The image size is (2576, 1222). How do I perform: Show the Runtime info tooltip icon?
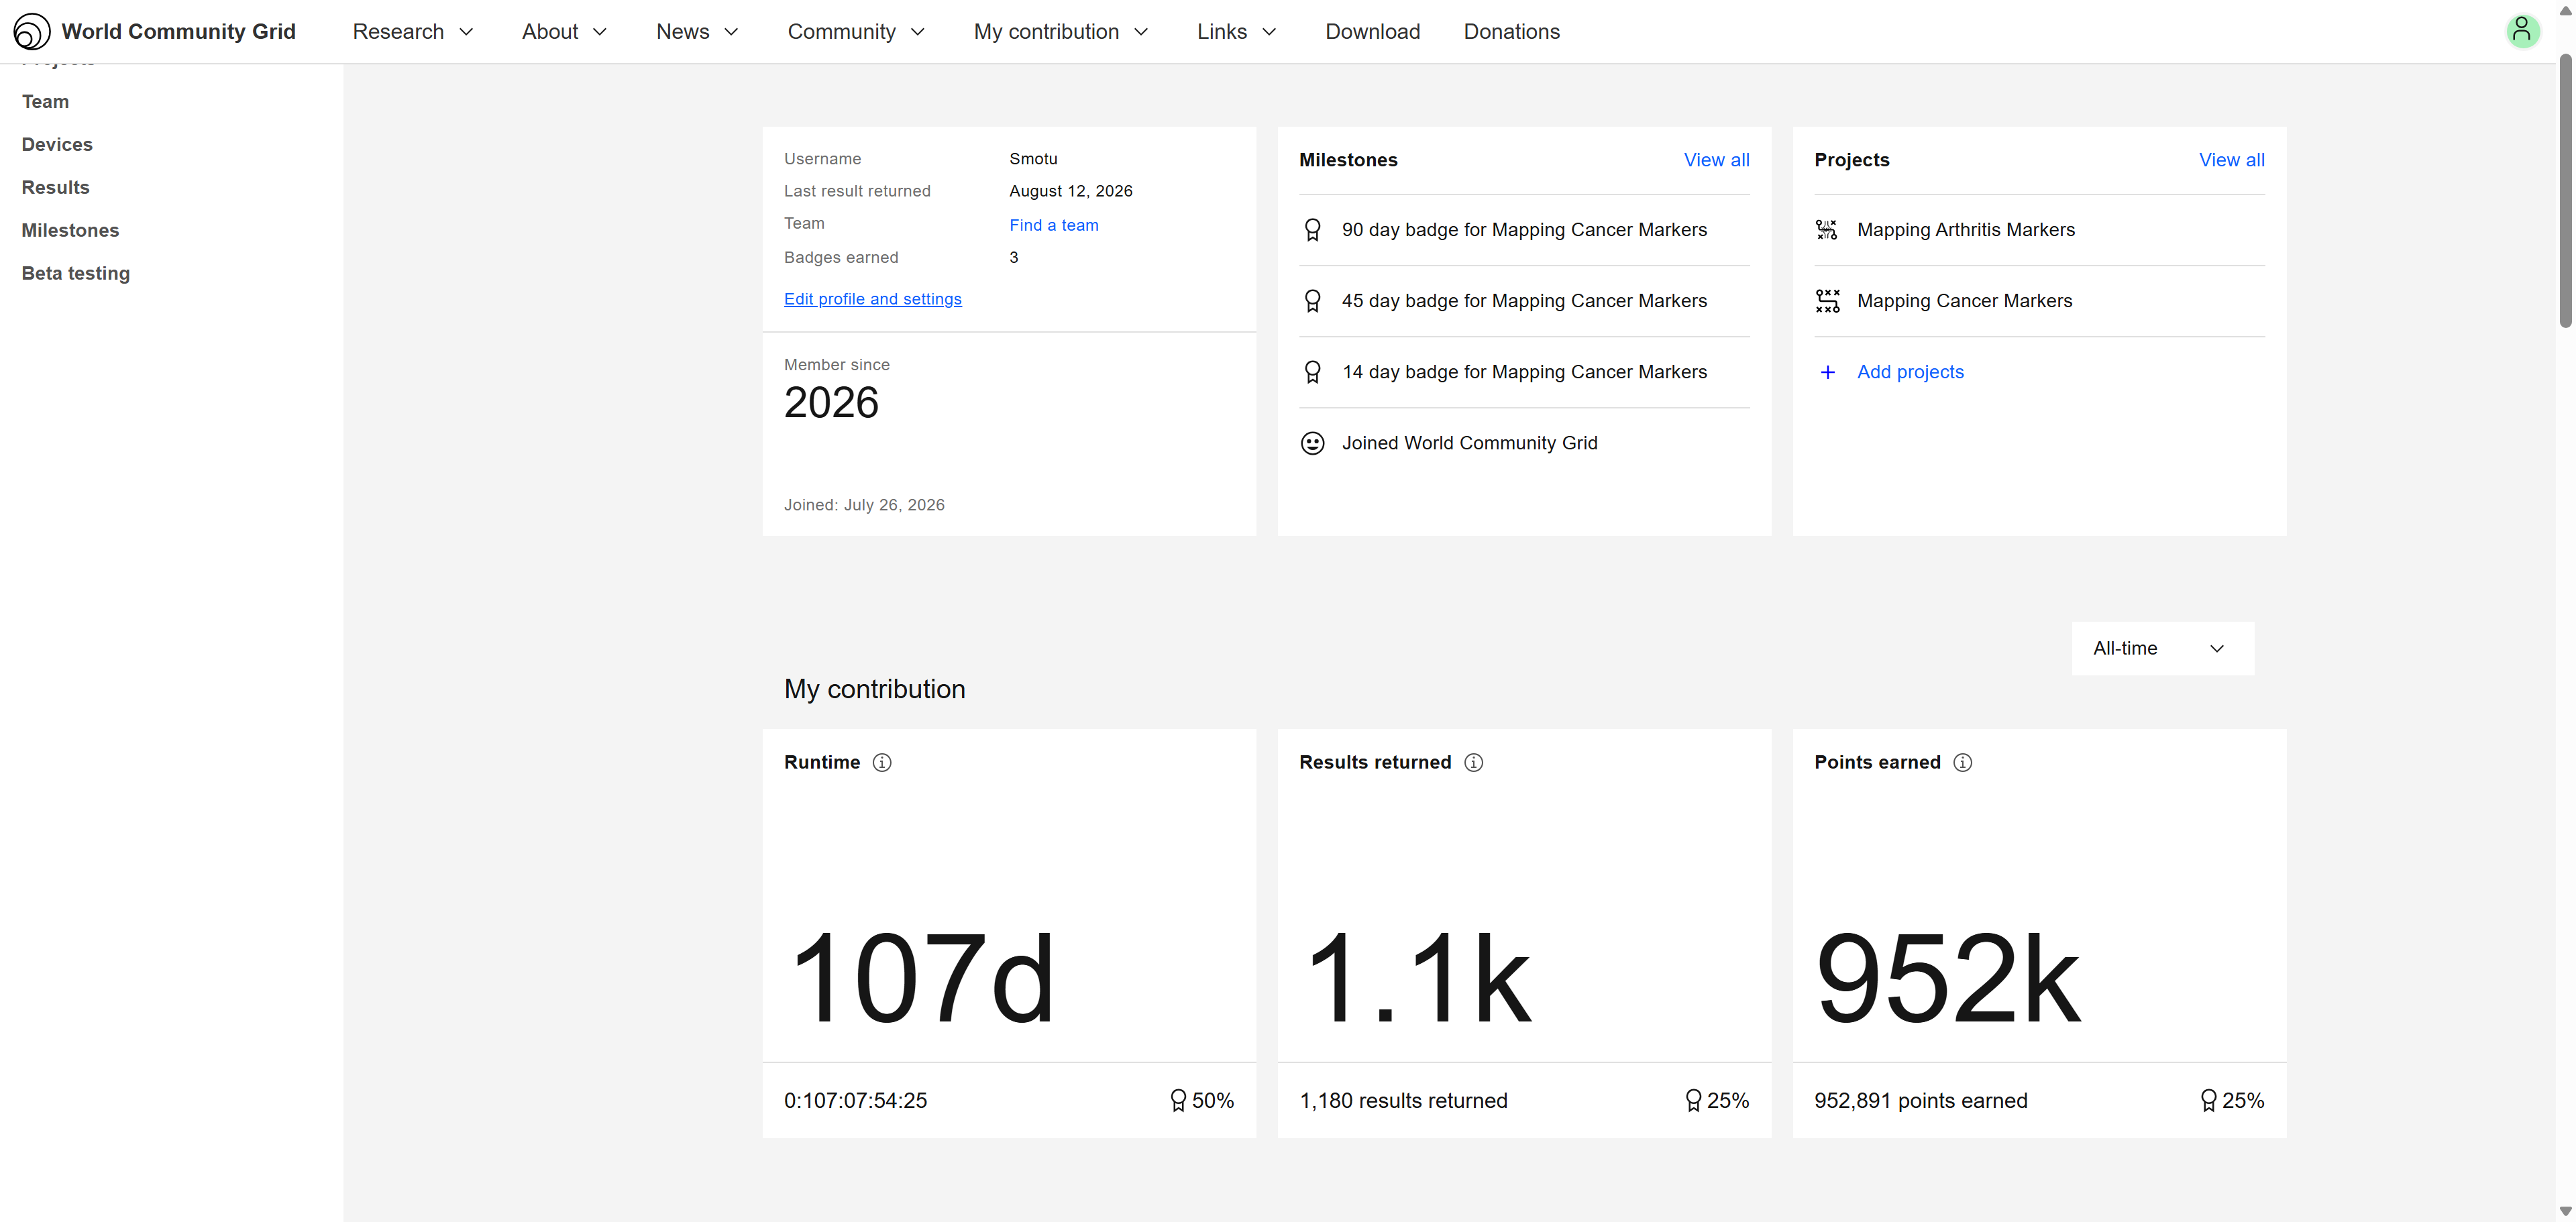tap(882, 762)
